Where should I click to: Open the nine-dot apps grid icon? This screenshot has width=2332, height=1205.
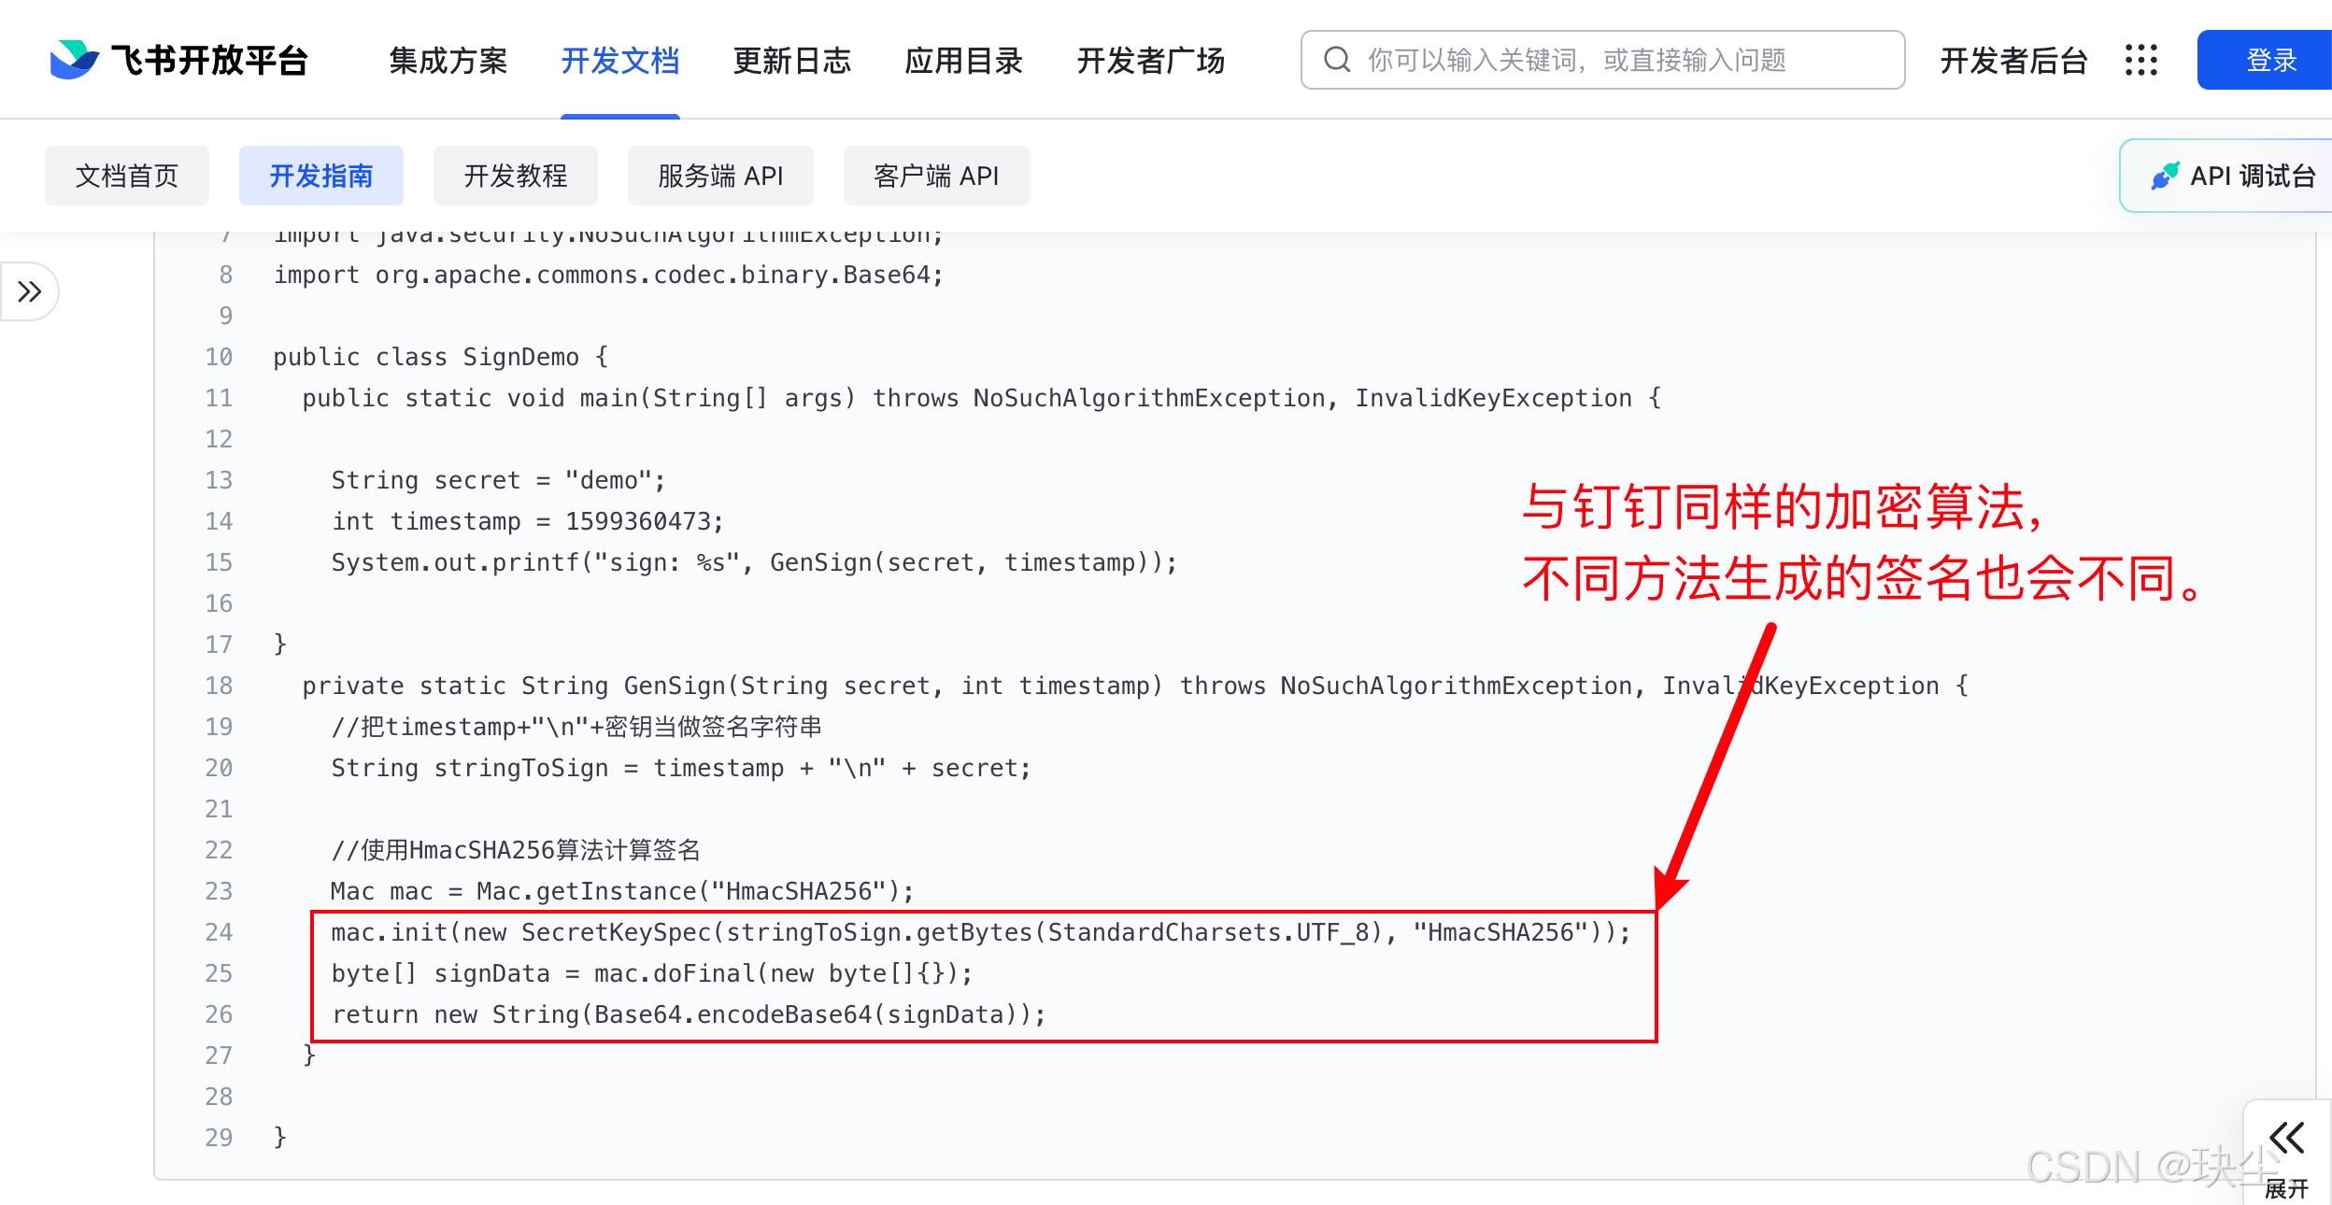(2140, 60)
